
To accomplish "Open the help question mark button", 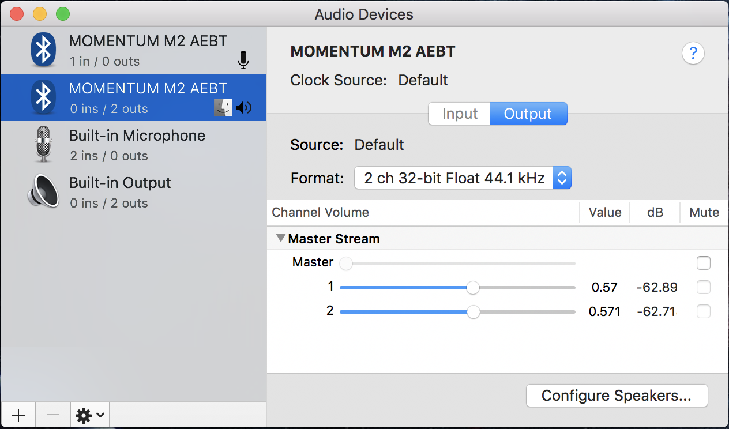I will pos(693,54).
